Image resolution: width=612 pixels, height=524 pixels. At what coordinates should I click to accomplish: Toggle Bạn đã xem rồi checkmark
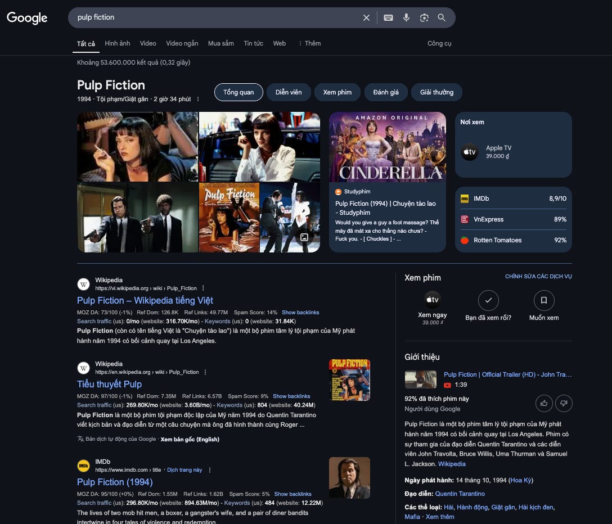[x=488, y=300]
